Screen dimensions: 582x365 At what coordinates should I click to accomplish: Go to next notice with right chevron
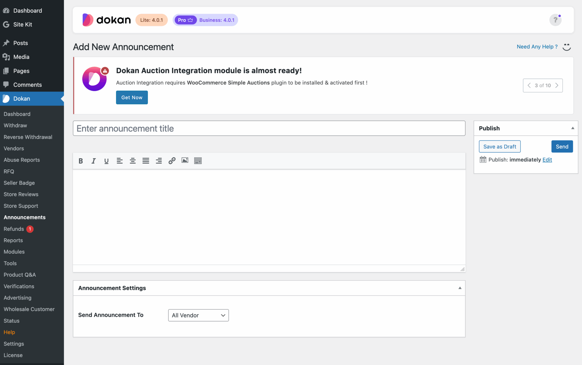[x=557, y=85]
